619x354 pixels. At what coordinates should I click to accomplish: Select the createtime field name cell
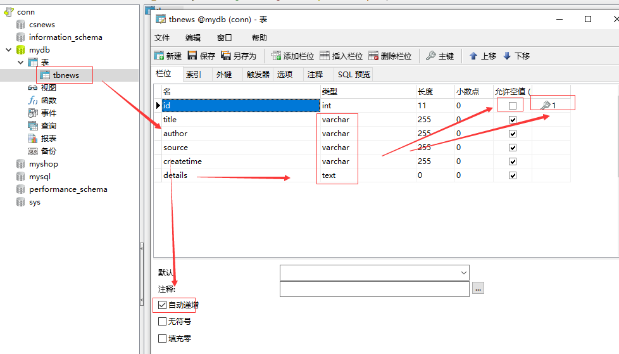click(x=241, y=161)
